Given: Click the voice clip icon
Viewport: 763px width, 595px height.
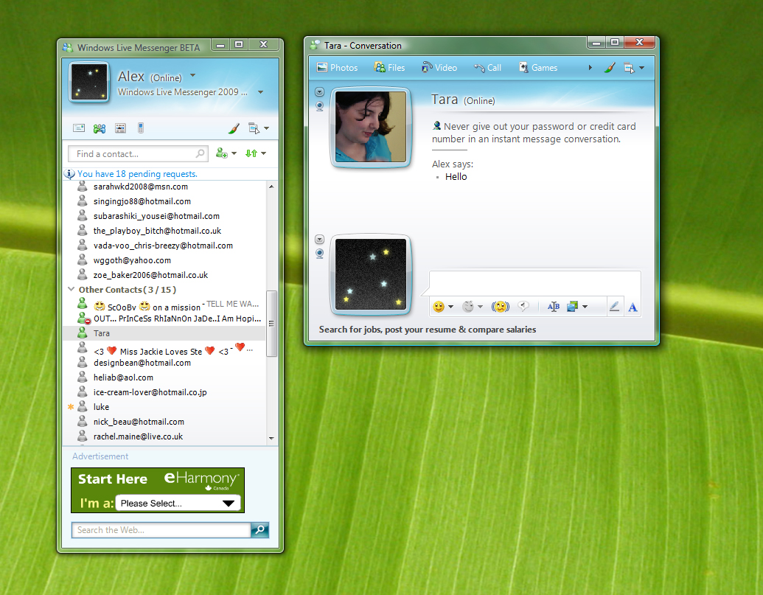Looking at the screenshot, I should (523, 307).
